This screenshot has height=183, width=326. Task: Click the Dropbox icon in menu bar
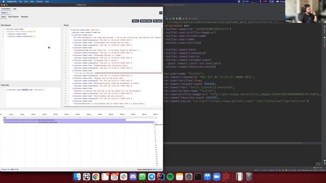coord(239,2)
